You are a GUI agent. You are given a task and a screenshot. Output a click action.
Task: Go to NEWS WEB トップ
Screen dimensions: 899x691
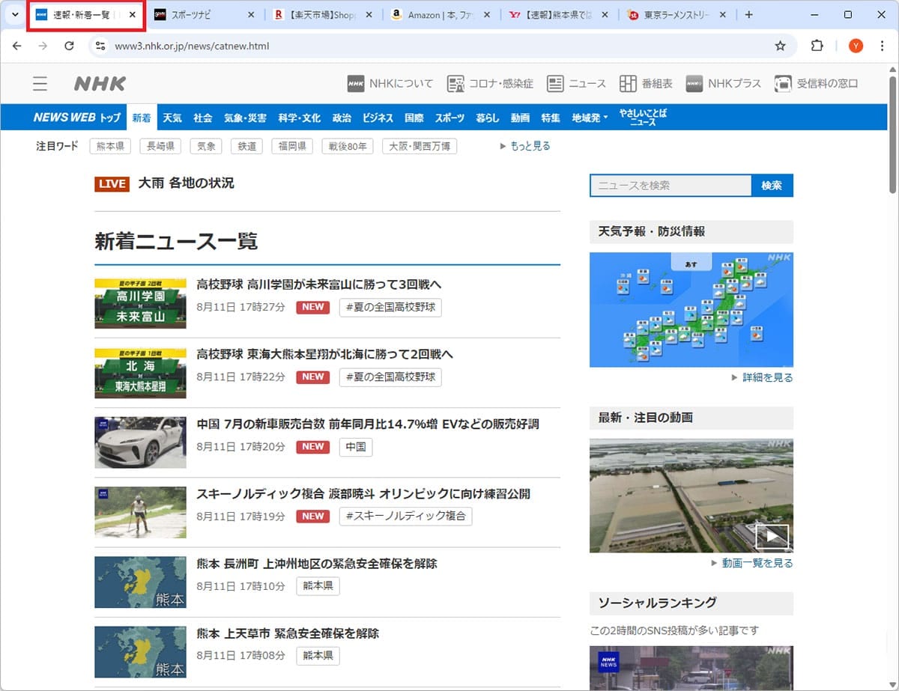[x=77, y=118]
